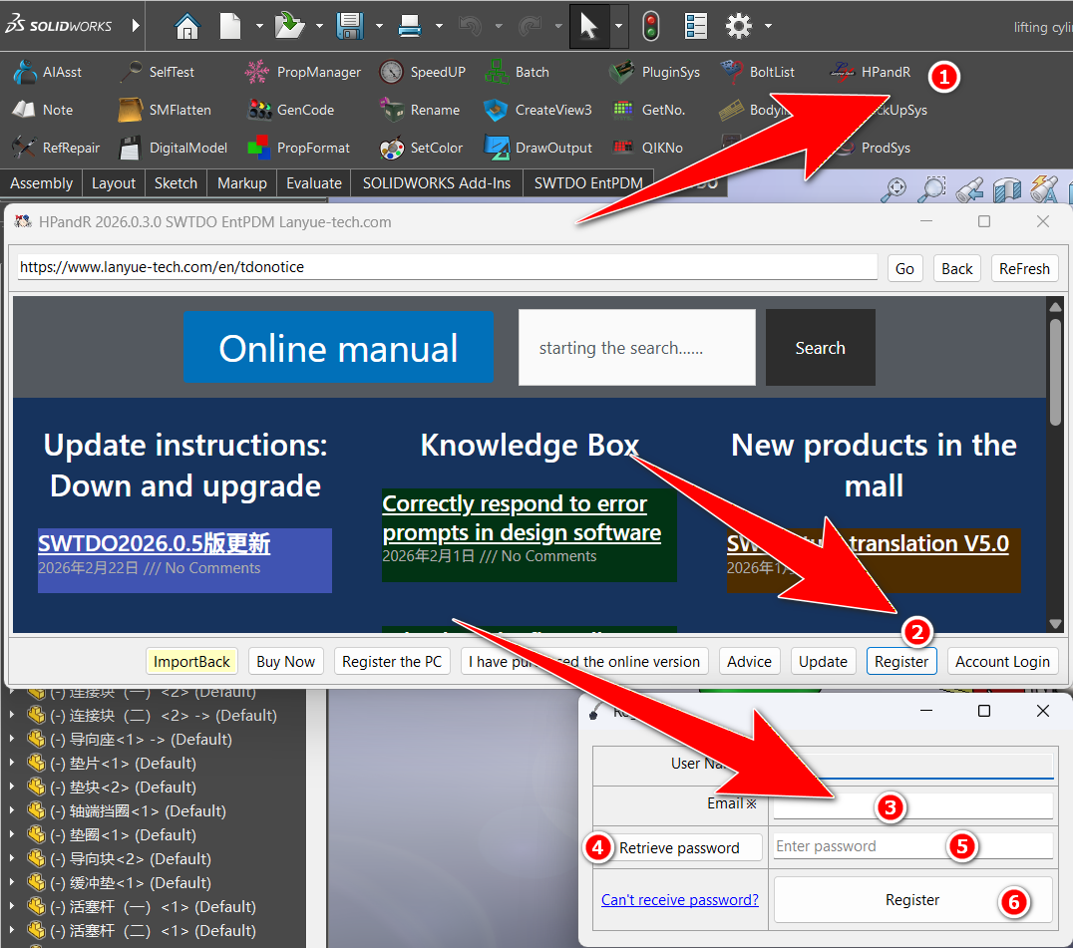Open the AIAsst tool
The image size is (1073, 948).
pyautogui.click(x=47, y=72)
